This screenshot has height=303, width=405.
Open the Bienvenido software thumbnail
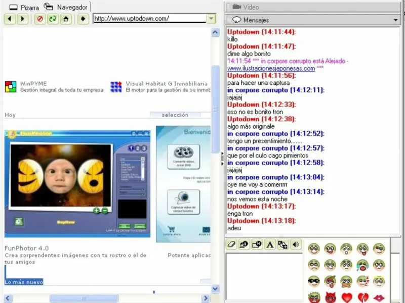(x=183, y=184)
